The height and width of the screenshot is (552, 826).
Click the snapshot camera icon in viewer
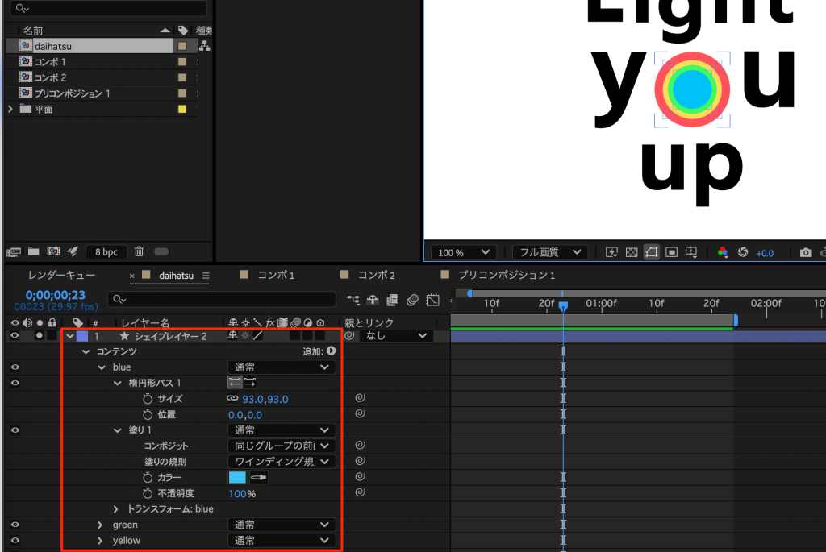(x=805, y=253)
